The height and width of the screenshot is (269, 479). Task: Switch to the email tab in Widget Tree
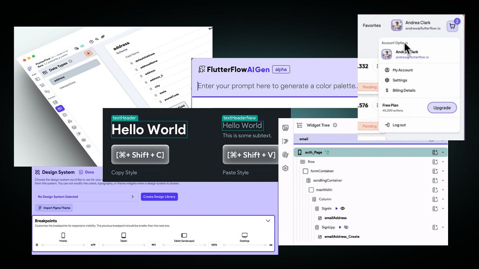pyautogui.click(x=303, y=139)
